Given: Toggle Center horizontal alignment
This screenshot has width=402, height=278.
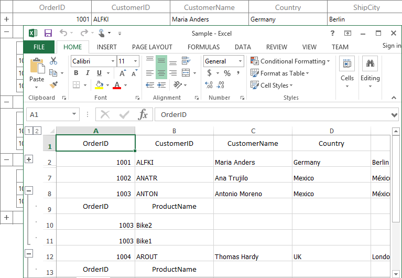Looking at the screenshot, I should pos(161,73).
